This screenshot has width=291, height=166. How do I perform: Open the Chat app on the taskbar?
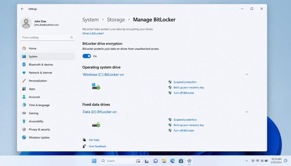(x=155, y=161)
